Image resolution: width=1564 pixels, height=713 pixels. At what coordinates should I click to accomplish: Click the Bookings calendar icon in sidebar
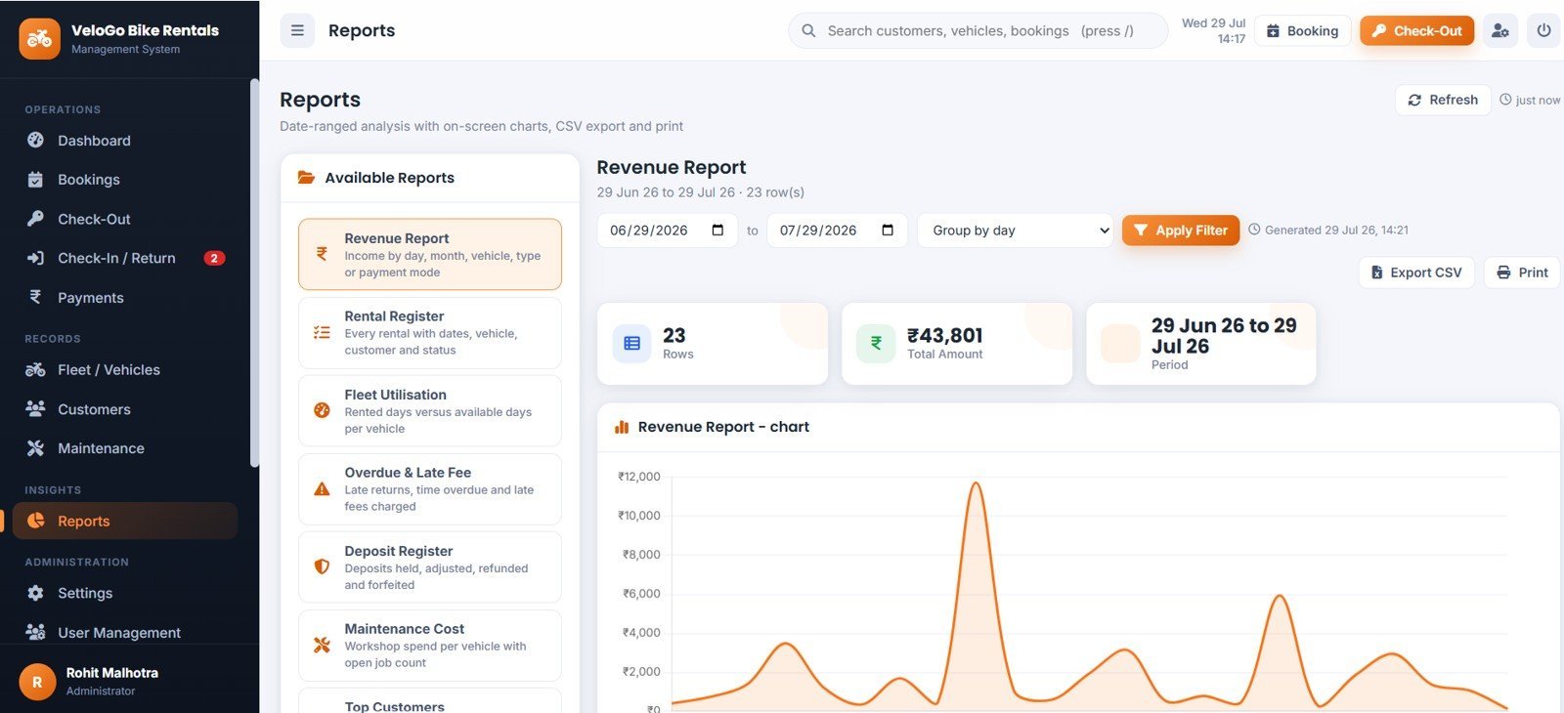pos(35,179)
